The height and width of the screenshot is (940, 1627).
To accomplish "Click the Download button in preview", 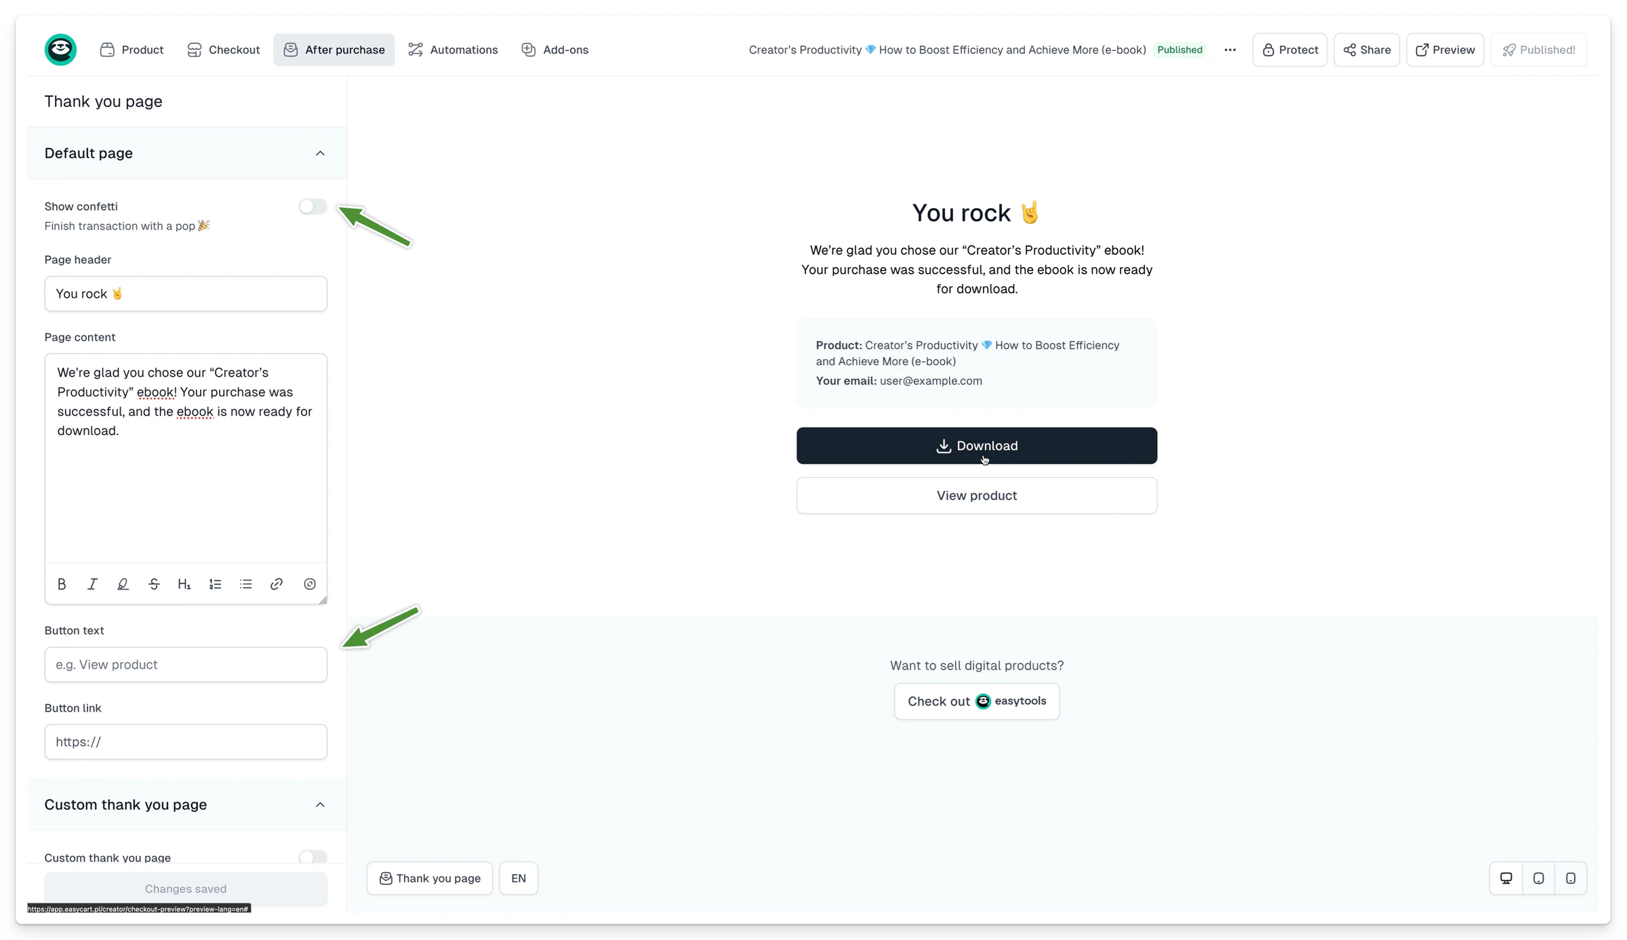I will (977, 446).
